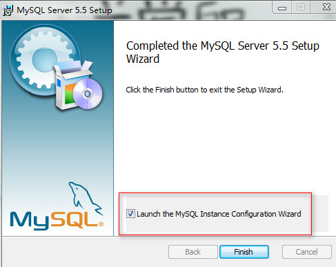Click the MySQL Server 5.5 Setup title
This screenshot has width=336, height=267.
click(x=64, y=10)
